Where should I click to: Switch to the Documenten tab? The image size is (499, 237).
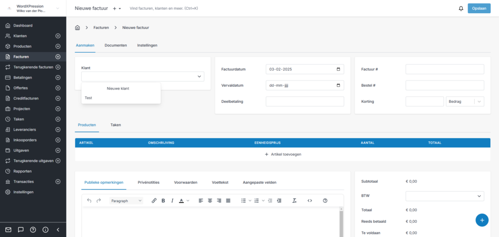[116, 45]
